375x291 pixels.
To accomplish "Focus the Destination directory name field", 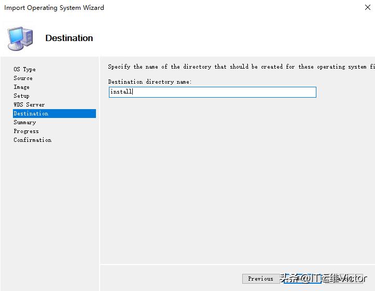I will click(212, 92).
